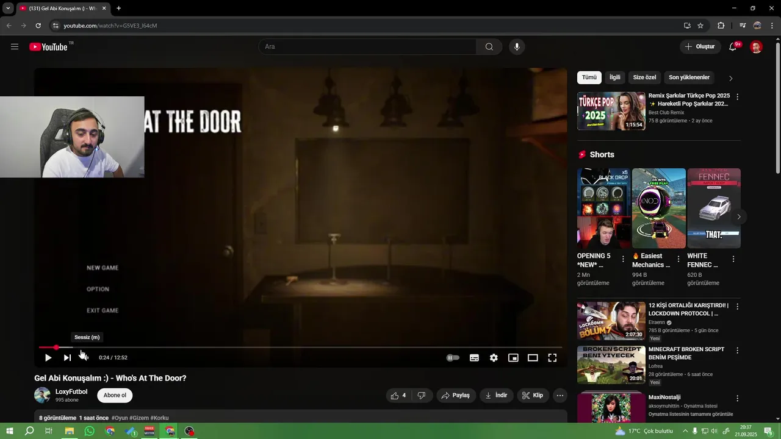Screen dimensions: 781x439
Task: Open YouTube notifications bell
Action: 733,47
